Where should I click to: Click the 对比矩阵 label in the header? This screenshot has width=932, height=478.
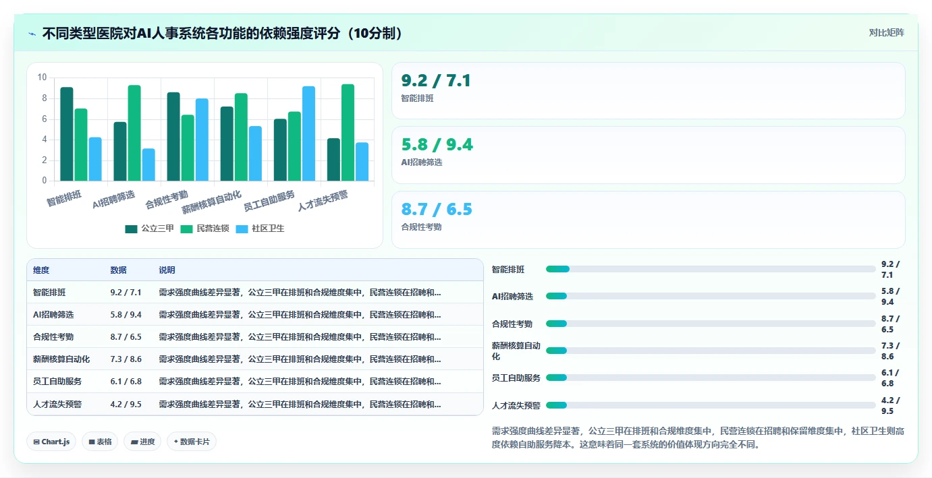click(886, 32)
